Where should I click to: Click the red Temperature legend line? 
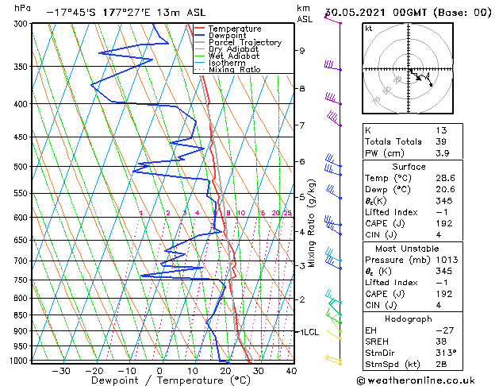click(200, 29)
